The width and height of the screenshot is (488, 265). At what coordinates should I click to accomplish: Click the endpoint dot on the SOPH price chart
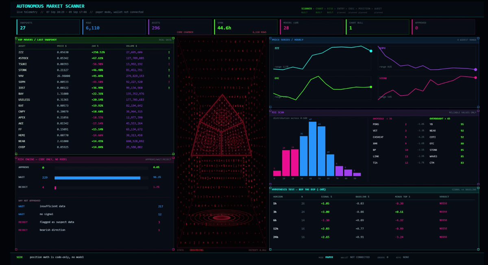[x=475, y=70]
